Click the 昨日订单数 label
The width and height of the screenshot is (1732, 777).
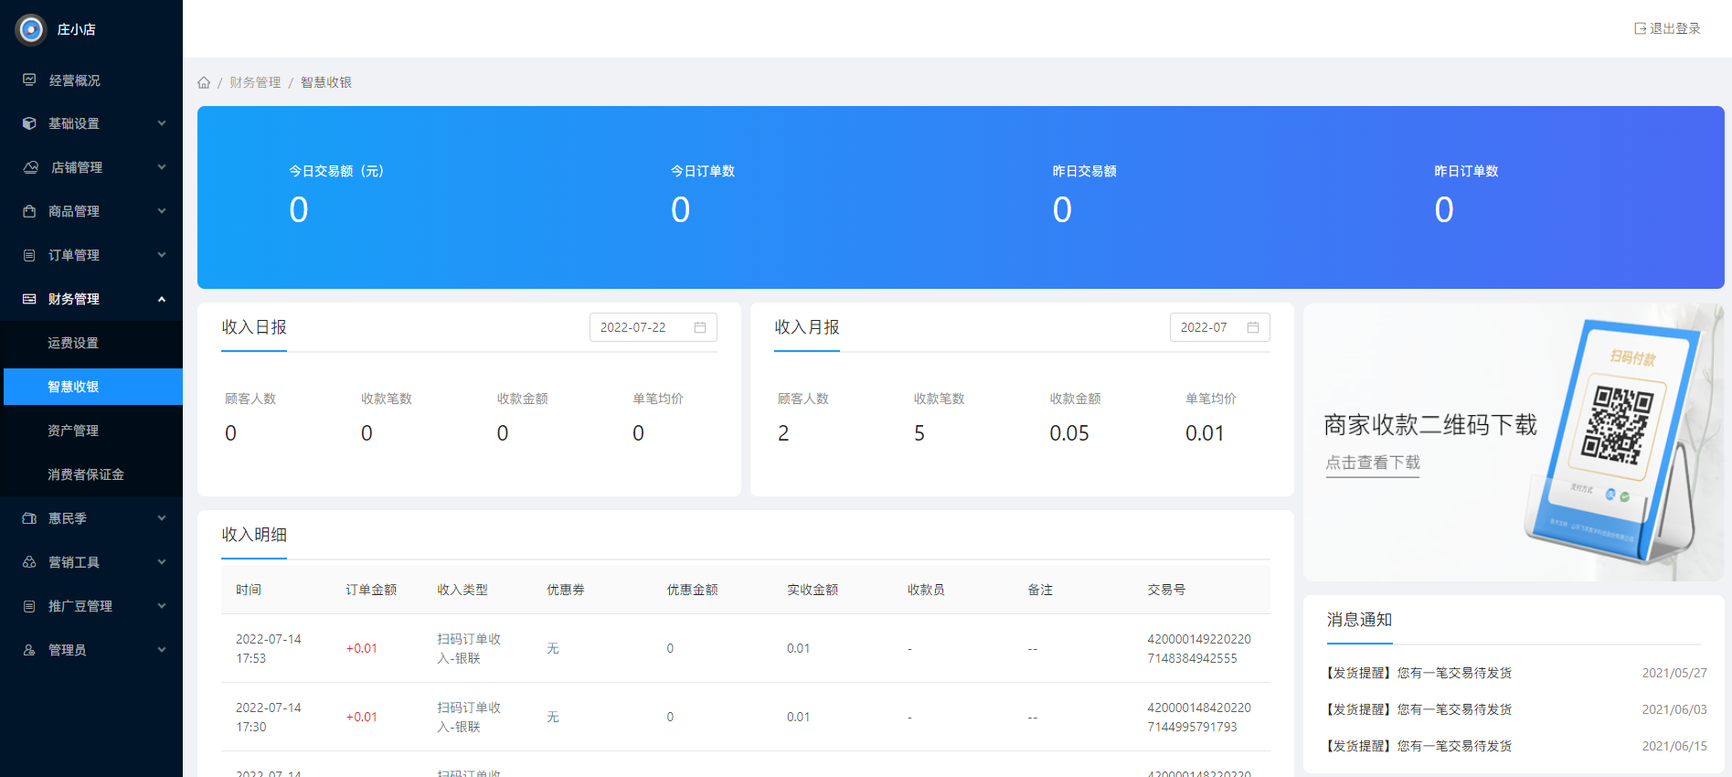pyautogui.click(x=1466, y=171)
